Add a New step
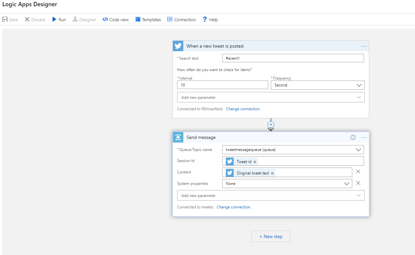The width and height of the screenshot is (415, 255). [x=271, y=236]
